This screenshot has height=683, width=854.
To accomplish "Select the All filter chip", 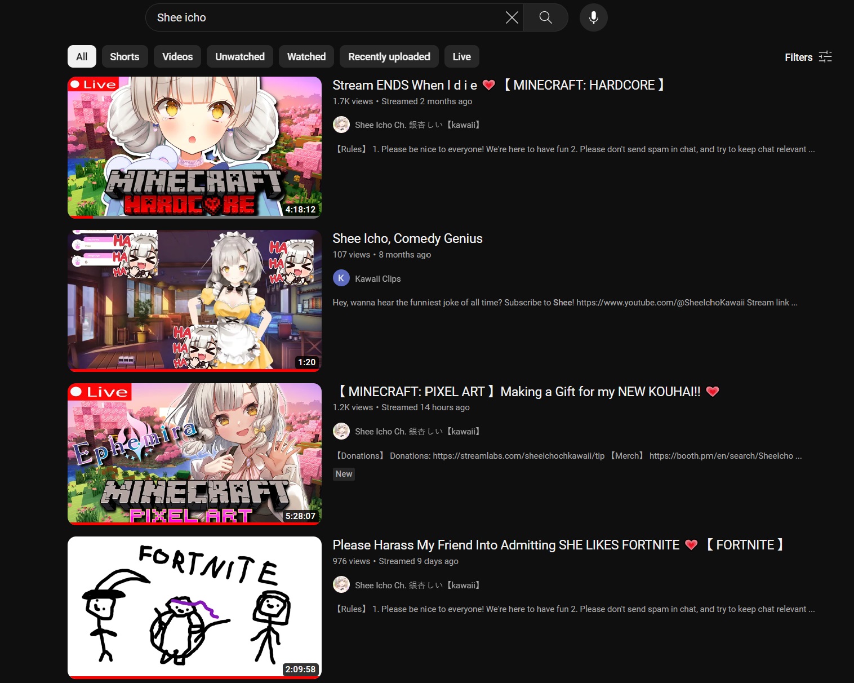I will pos(82,56).
